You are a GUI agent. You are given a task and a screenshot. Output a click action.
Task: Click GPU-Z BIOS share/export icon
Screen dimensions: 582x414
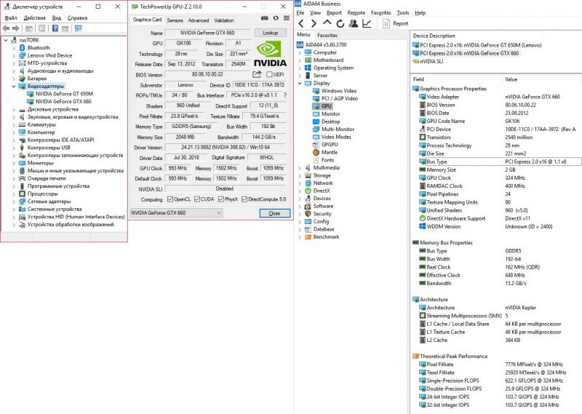pos(257,74)
